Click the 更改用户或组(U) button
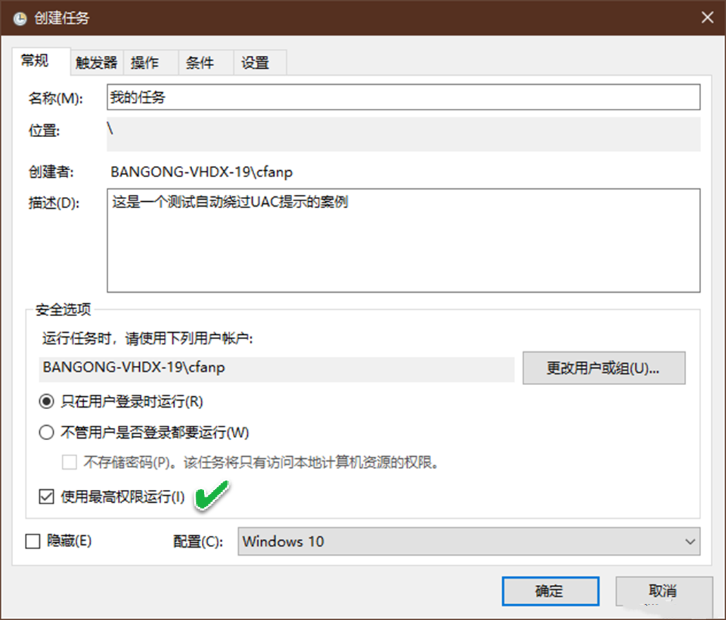 (604, 368)
